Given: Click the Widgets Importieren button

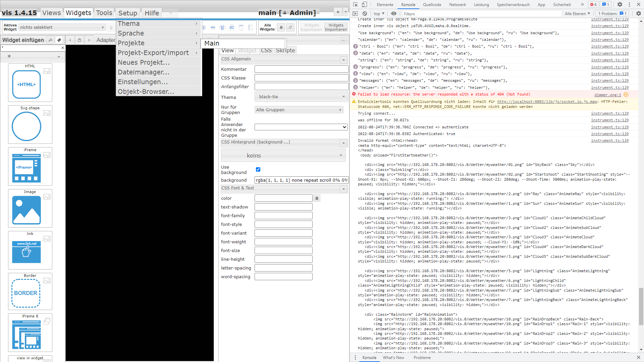Looking at the screenshot, I should pos(336,27).
